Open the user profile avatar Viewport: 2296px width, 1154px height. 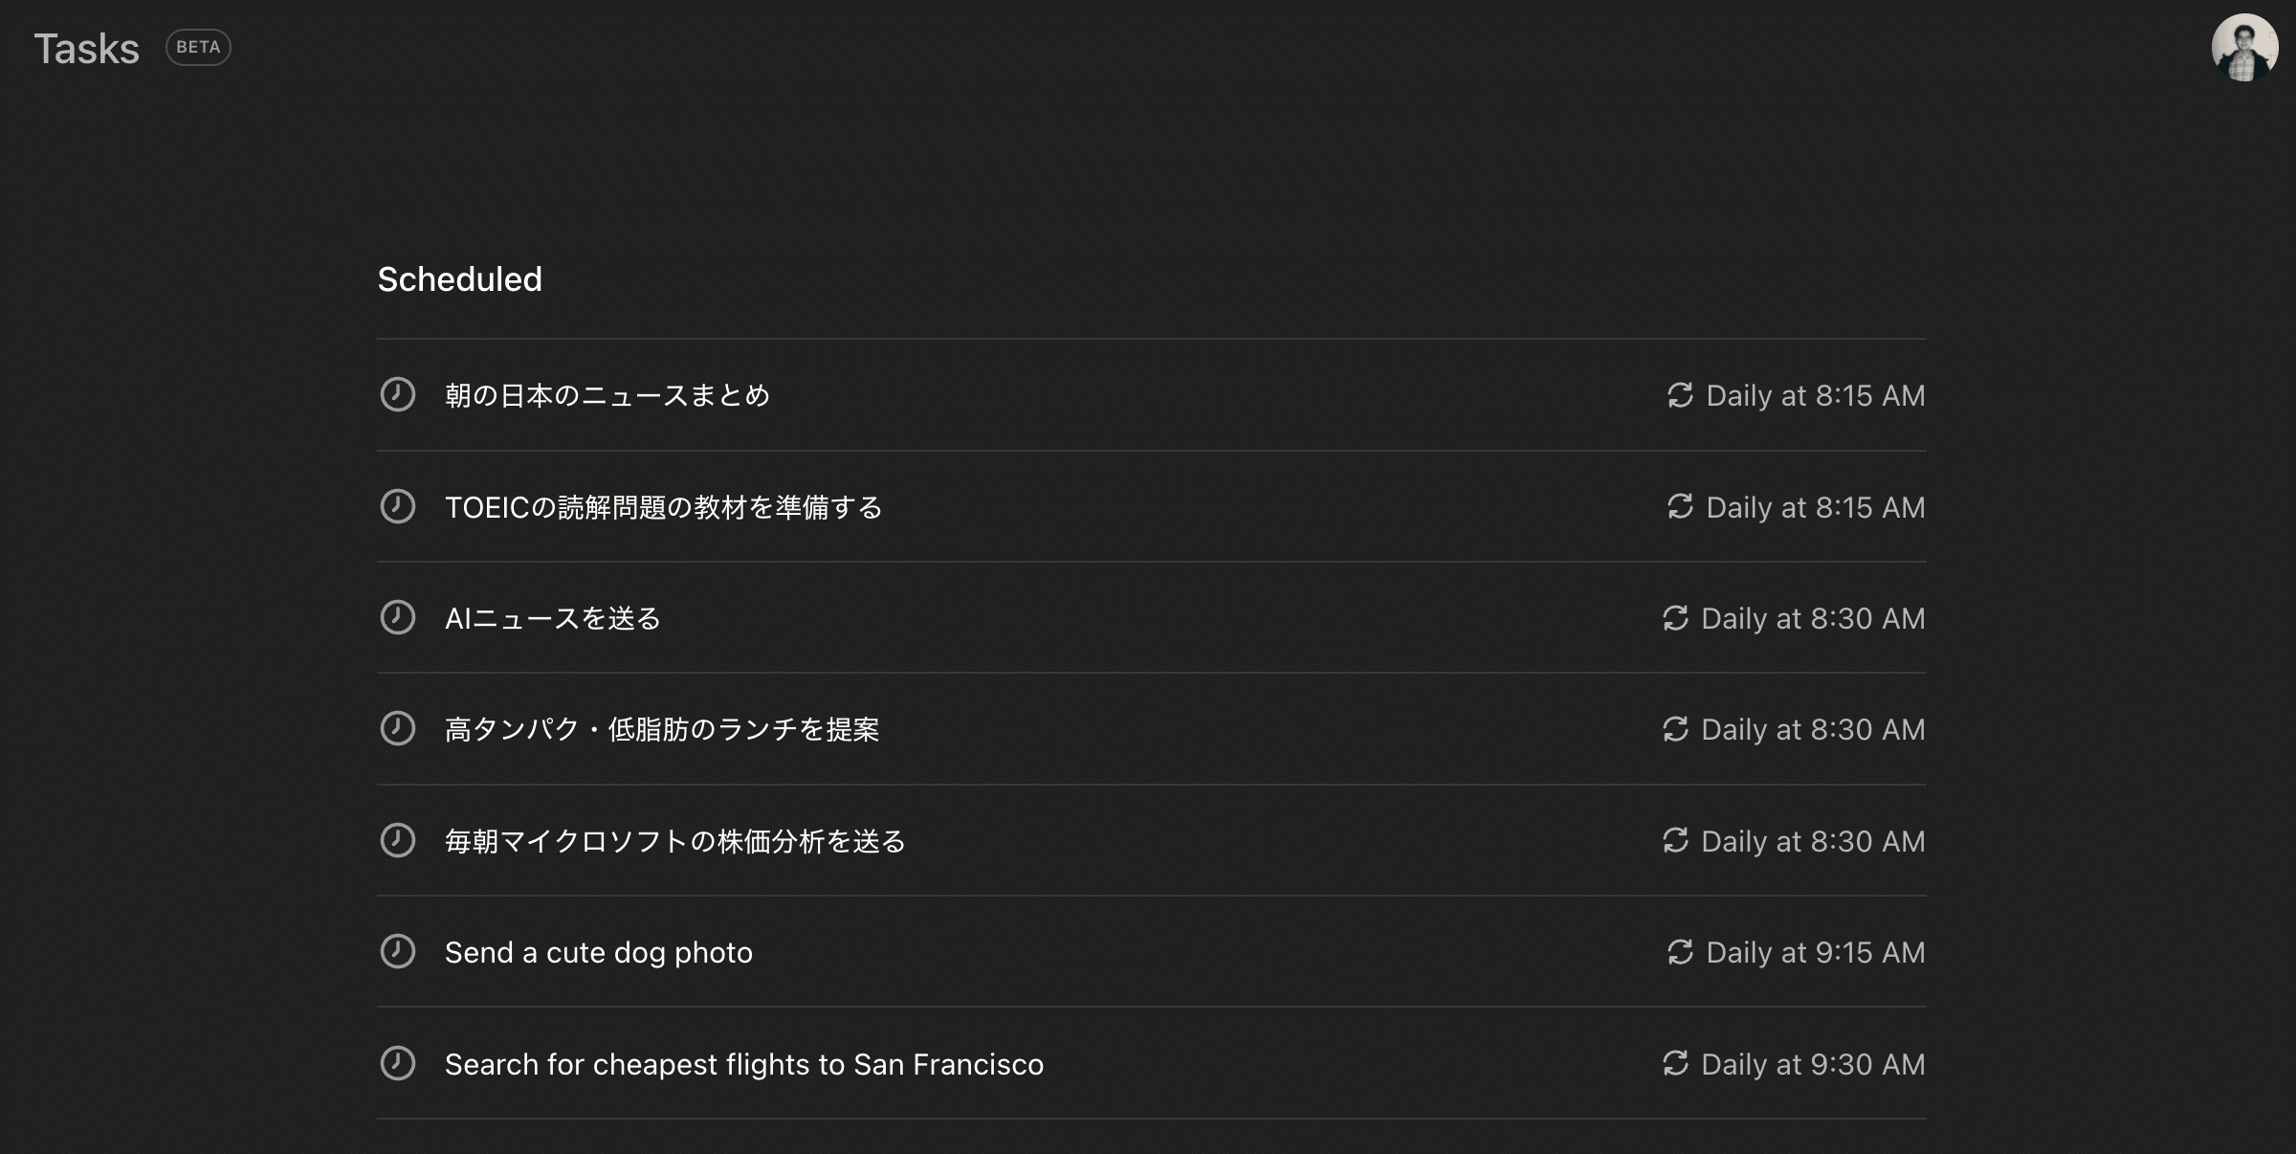tap(2244, 48)
